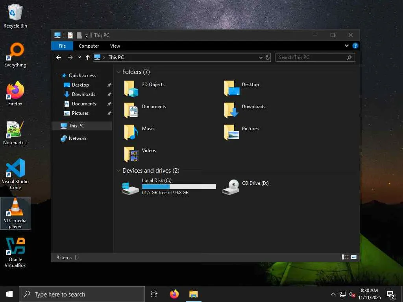Select the Oracle VirtualBox desktop shortcut
This screenshot has height=302, width=403.
click(15, 252)
